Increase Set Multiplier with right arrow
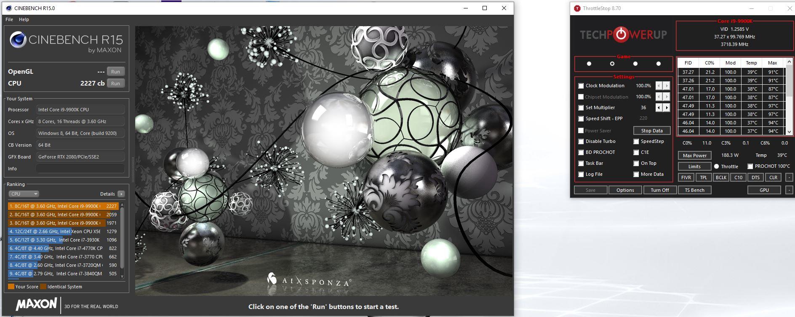 tap(667, 107)
